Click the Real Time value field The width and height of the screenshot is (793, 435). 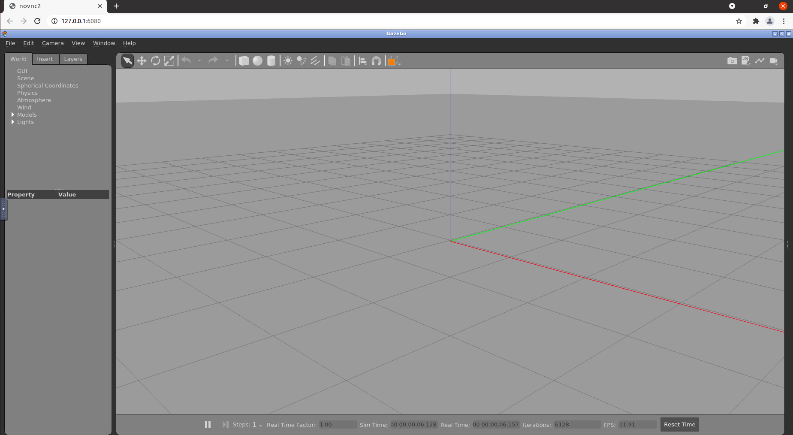click(x=496, y=425)
